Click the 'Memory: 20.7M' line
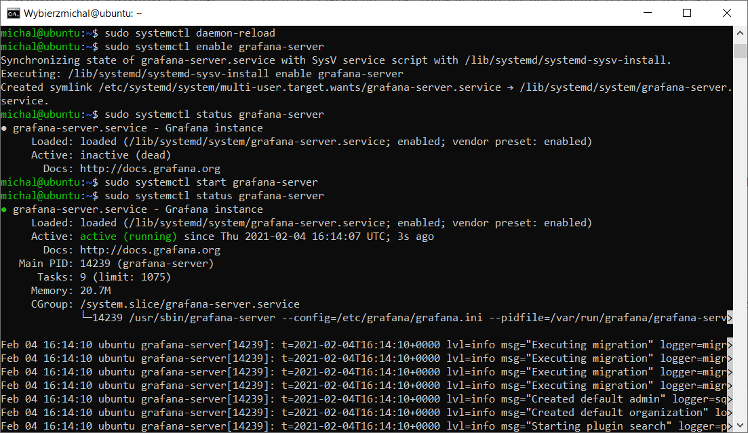The width and height of the screenshot is (748, 433). coord(71,291)
